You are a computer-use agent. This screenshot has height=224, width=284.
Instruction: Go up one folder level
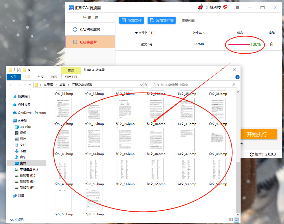[30, 85]
